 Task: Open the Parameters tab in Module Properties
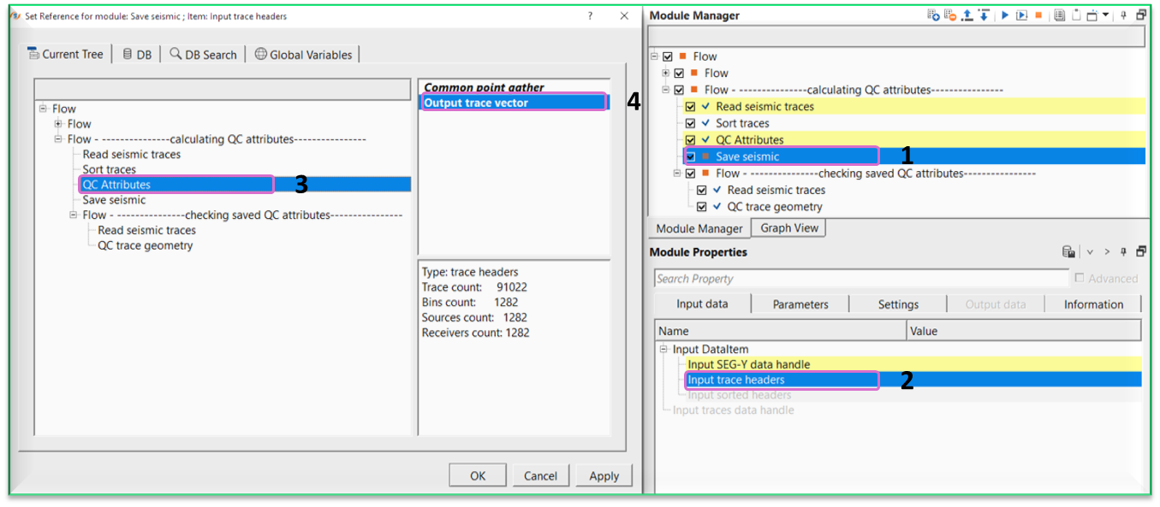(799, 304)
